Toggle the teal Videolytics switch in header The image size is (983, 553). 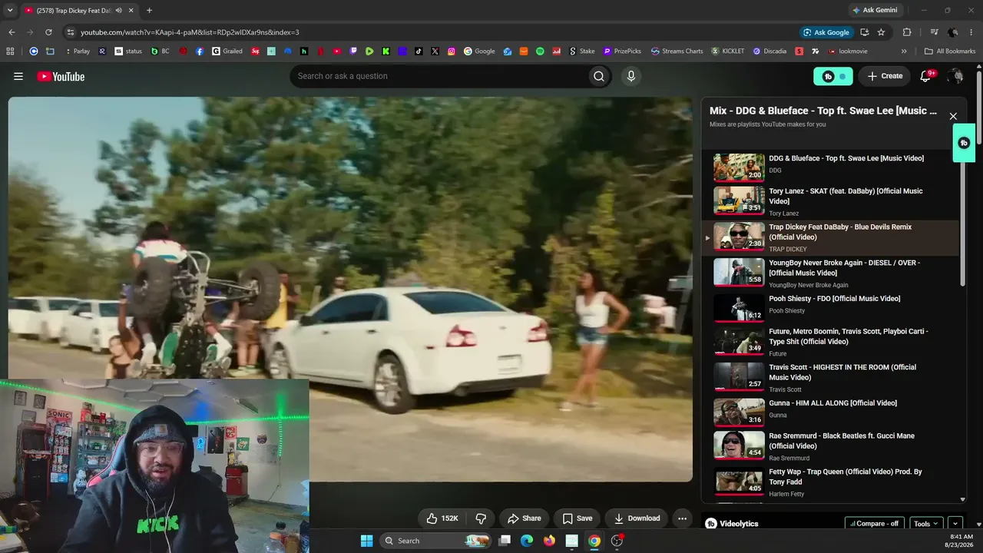tap(833, 76)
